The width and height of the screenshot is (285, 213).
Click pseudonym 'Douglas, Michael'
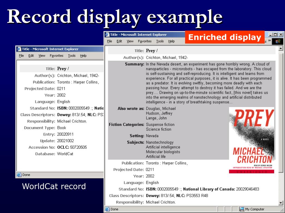pos(161,108)
